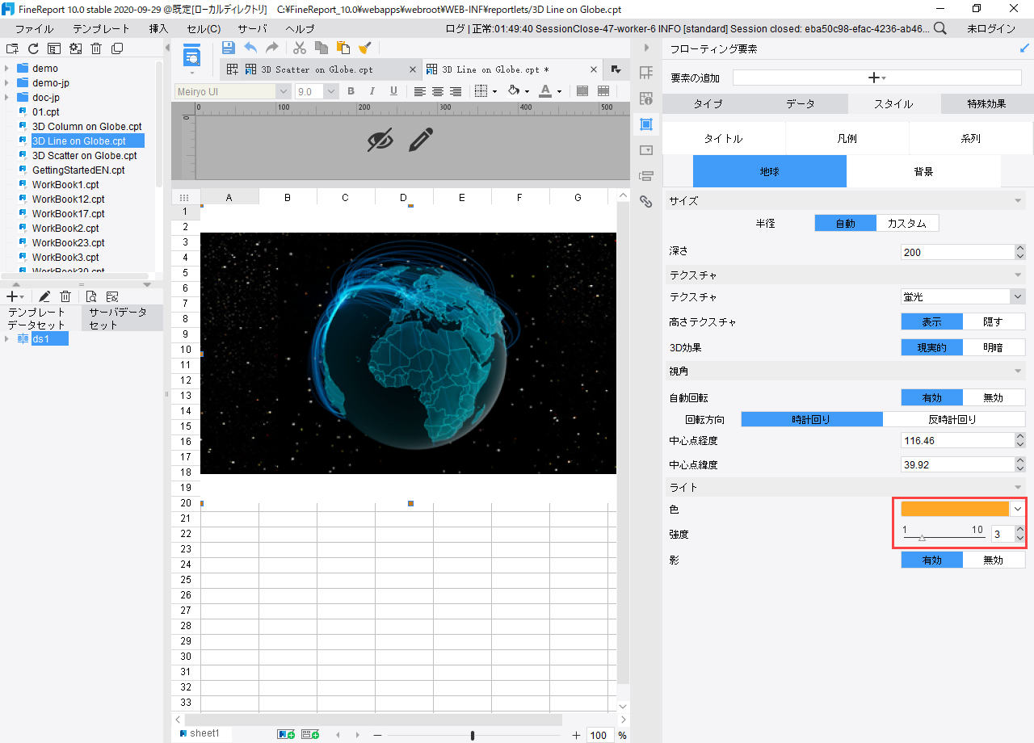The image size is (1034, 743).
Task: Click the zoom slider at bottom
Action: click(x=473, y=735)
